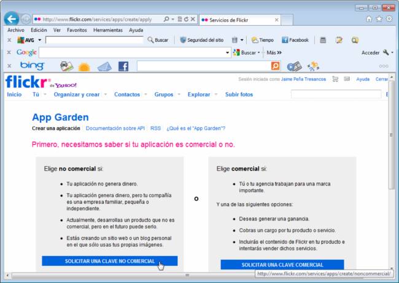Open the Subir fotos link
The image size is (399, 283).
(239, 95)
